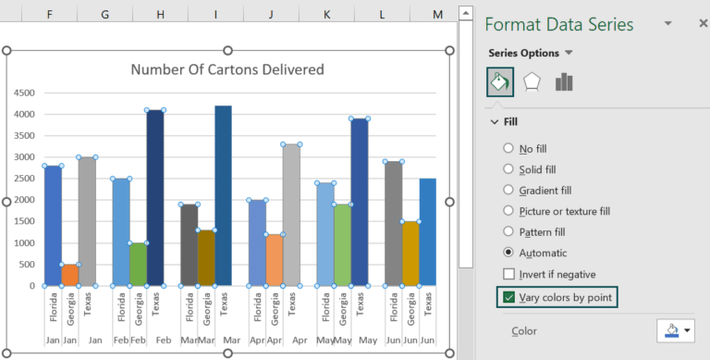Open the fill Color picker button
Image resolution: width=710 pixels, height=360 pixels.
click(x=676, y=330)
